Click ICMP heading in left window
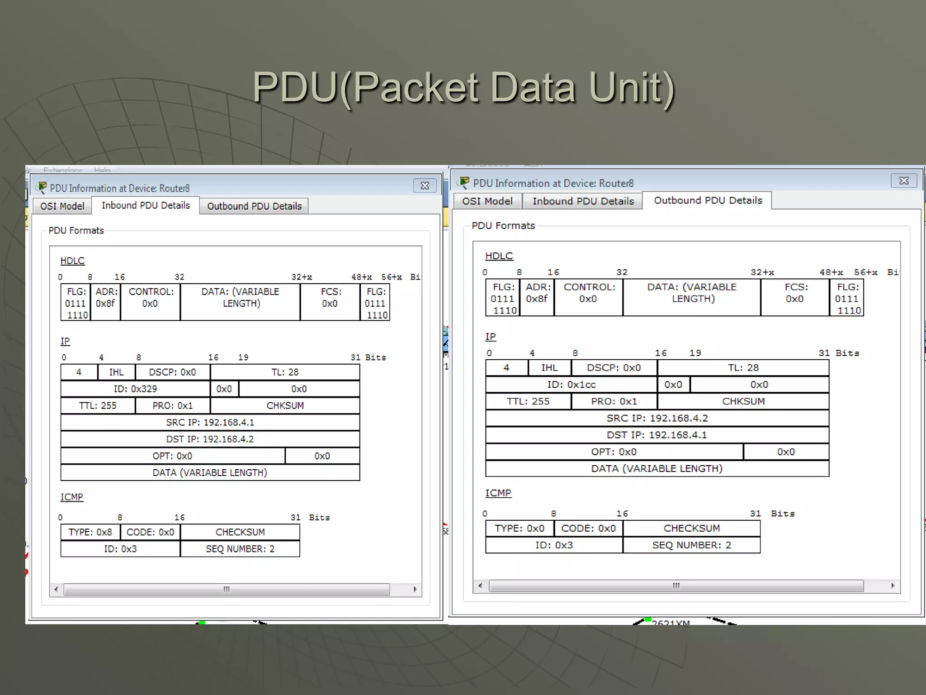926x695 pixels. point(72,497)
